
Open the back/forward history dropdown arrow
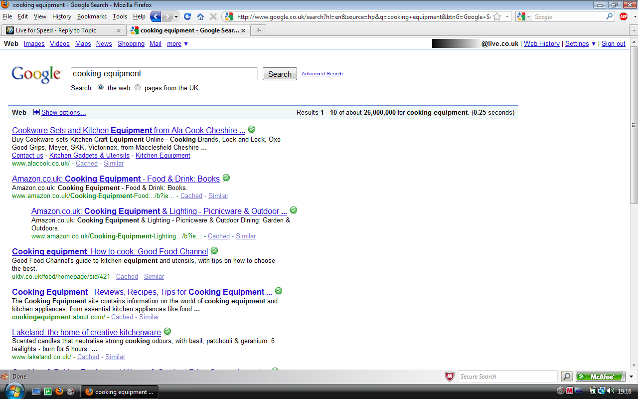(176, 17)
